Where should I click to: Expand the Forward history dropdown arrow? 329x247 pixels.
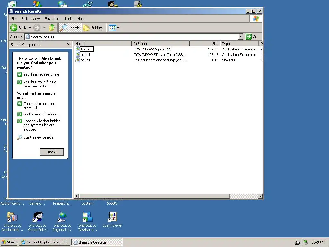44,28
